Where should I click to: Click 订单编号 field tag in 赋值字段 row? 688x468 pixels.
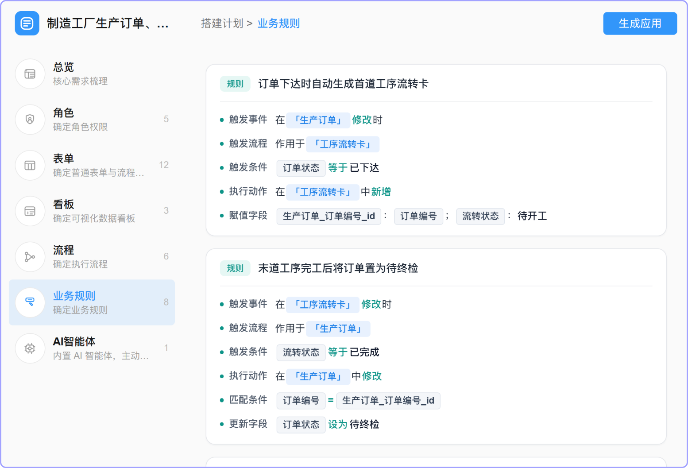pos(418,217)
